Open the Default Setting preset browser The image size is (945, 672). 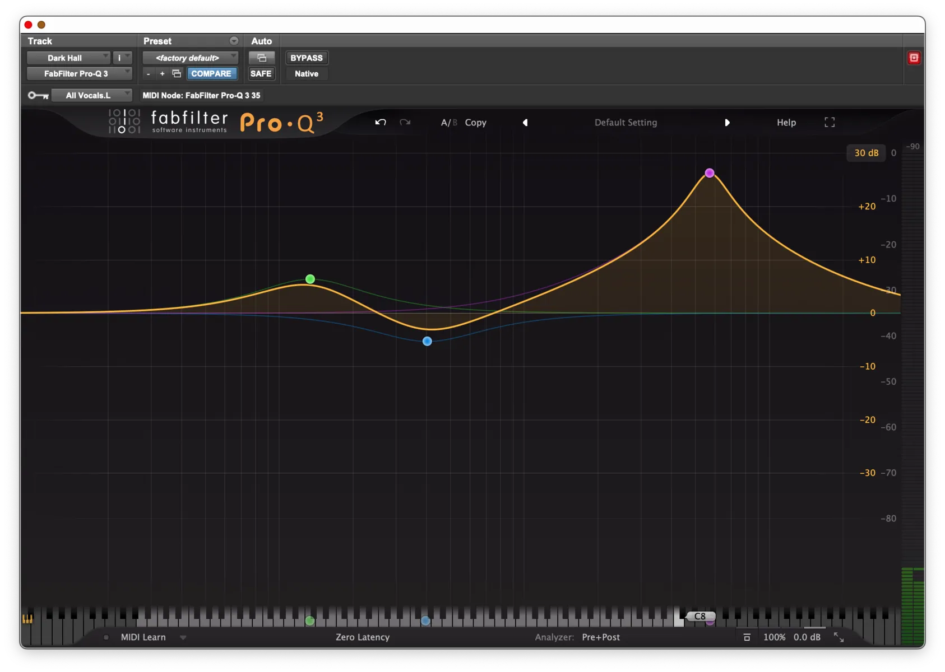click(626, 122)
